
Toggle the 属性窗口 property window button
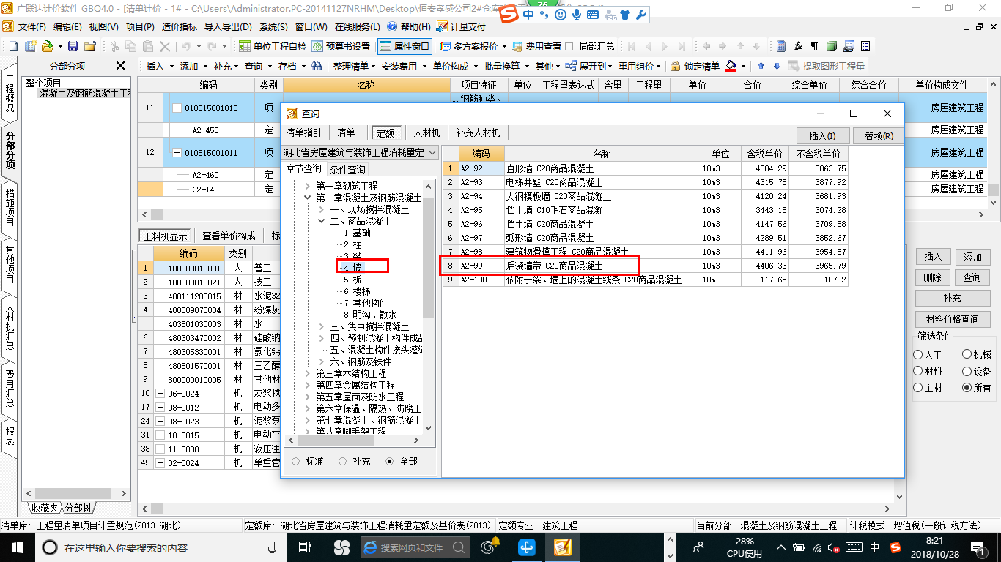pos(405,46)
